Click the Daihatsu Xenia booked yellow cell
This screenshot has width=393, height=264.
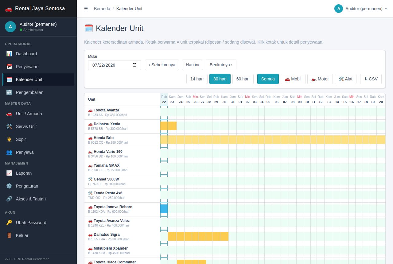(x=168, y=126)
